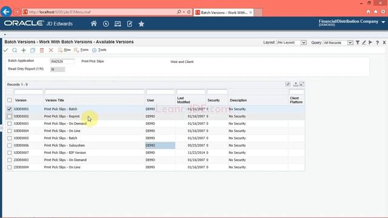The image size is (388, 218).
Task: Go to JD Edwards Home icon
Action: click(94, 24)
